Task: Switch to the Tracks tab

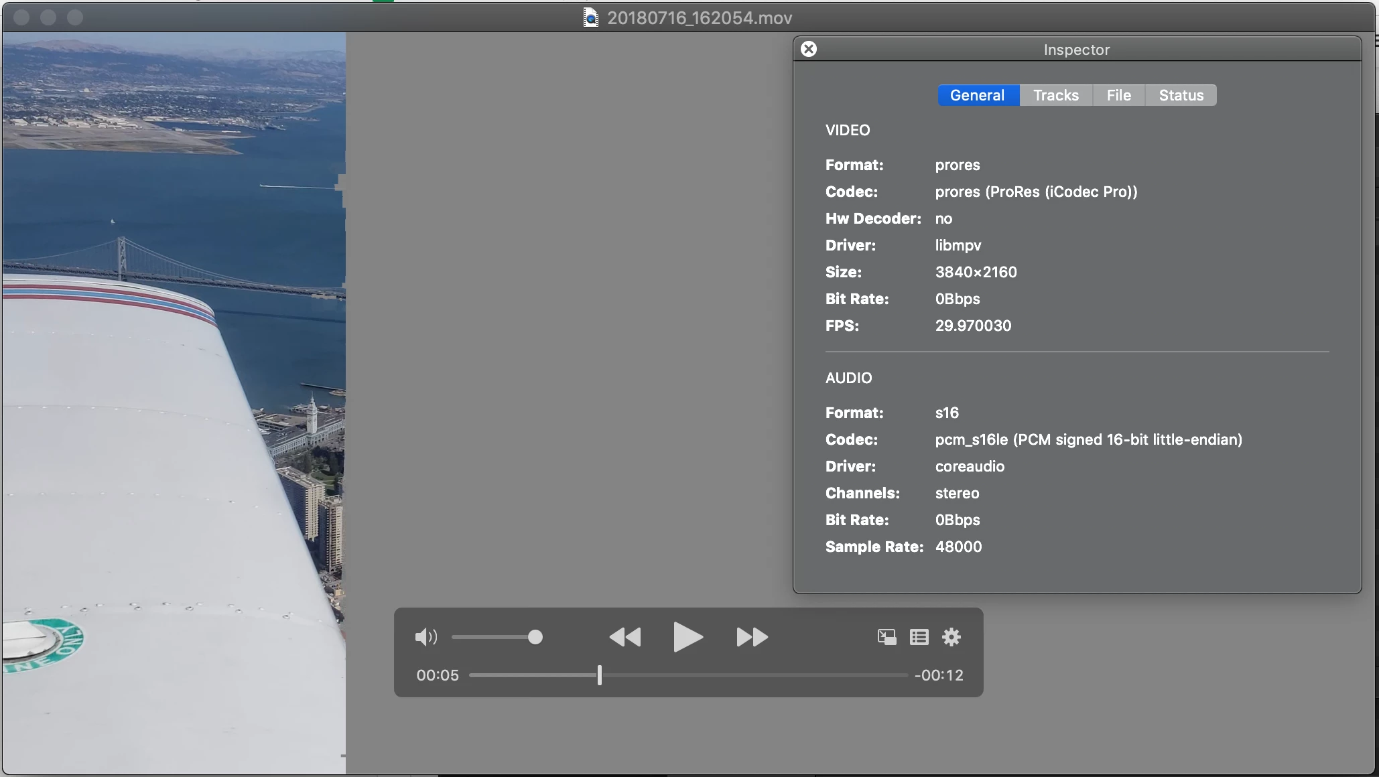Action: click(1056, 95)
